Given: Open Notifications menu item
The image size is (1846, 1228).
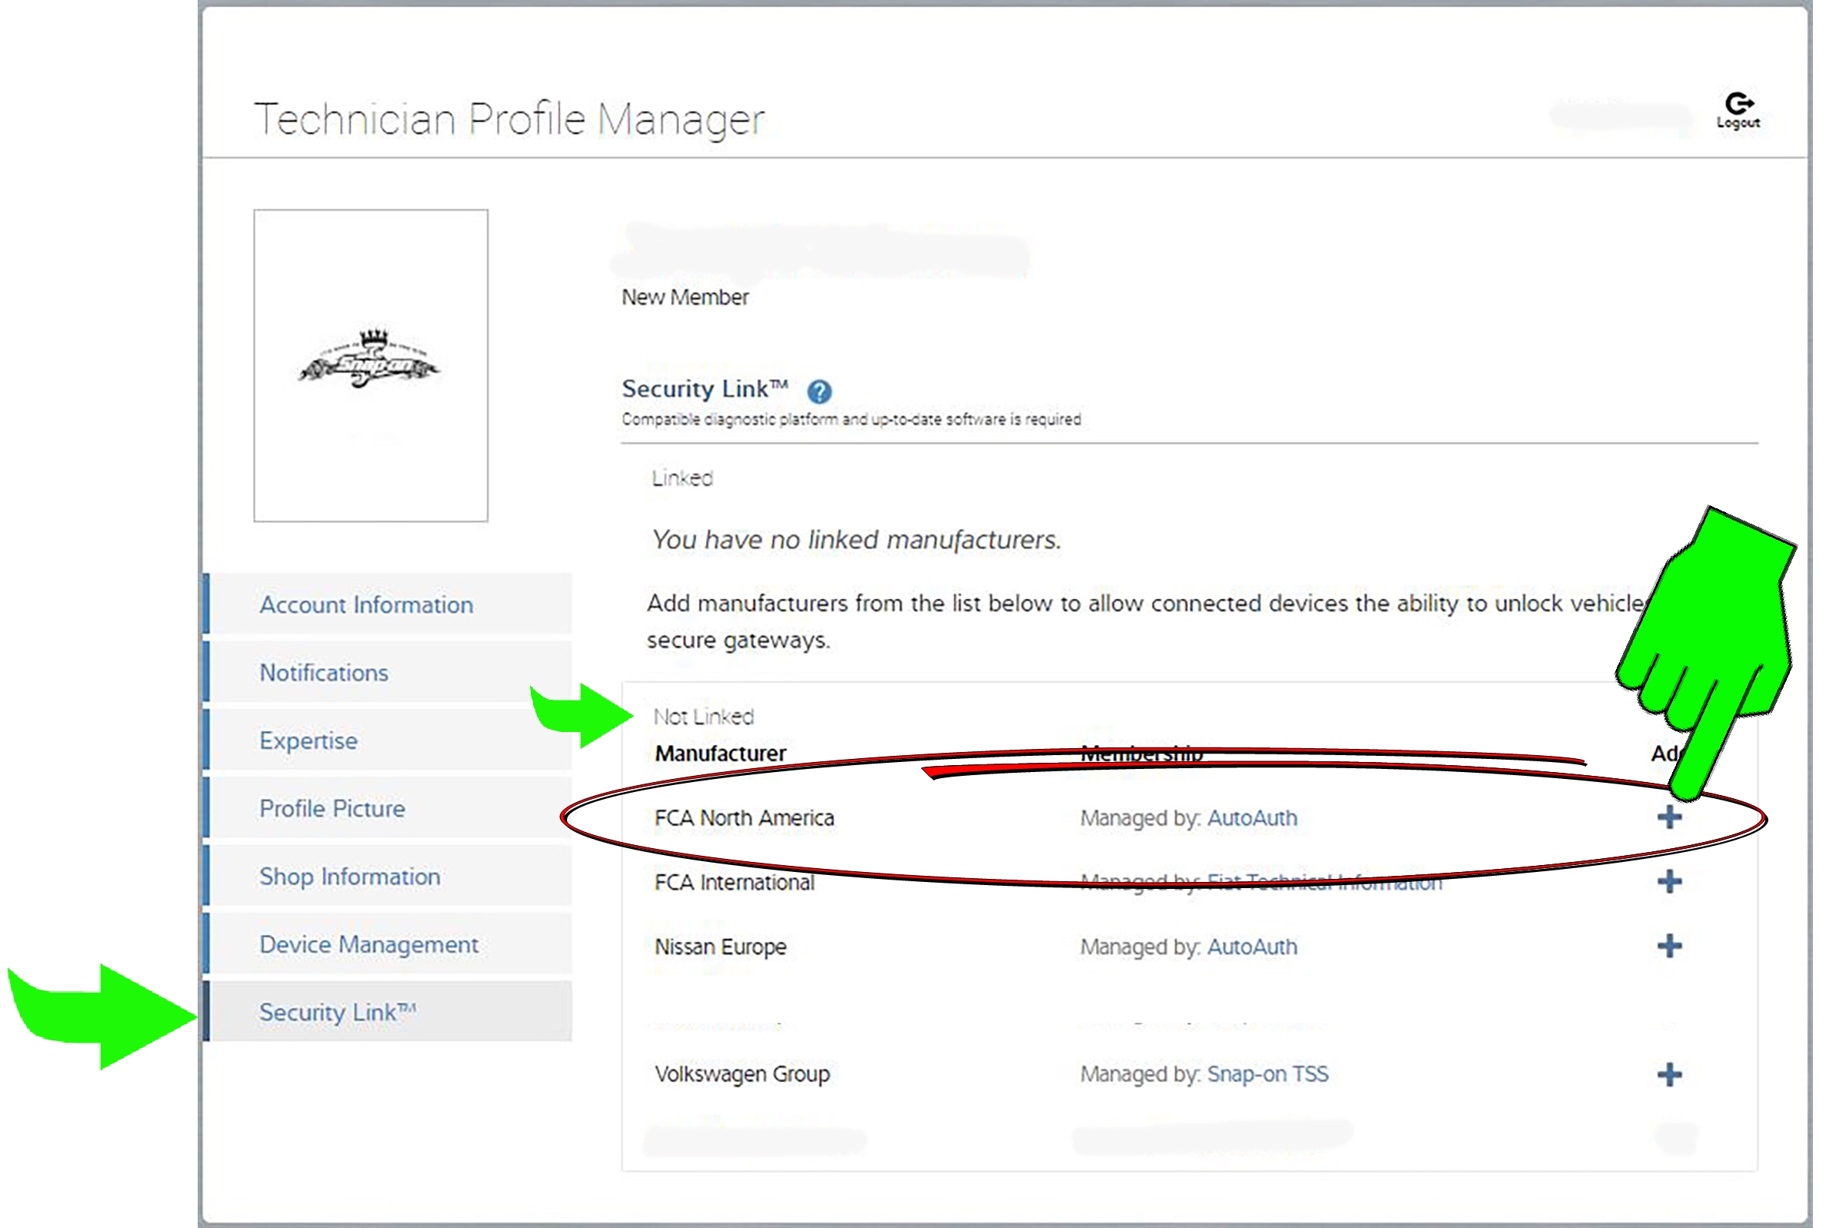Looking at the screenshot, I should tap(324, 673).
